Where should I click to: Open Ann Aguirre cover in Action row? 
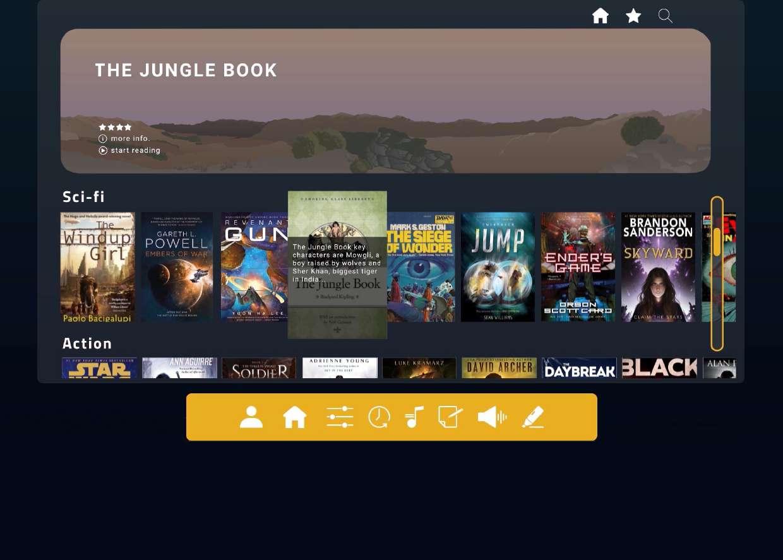click(179, 368)
